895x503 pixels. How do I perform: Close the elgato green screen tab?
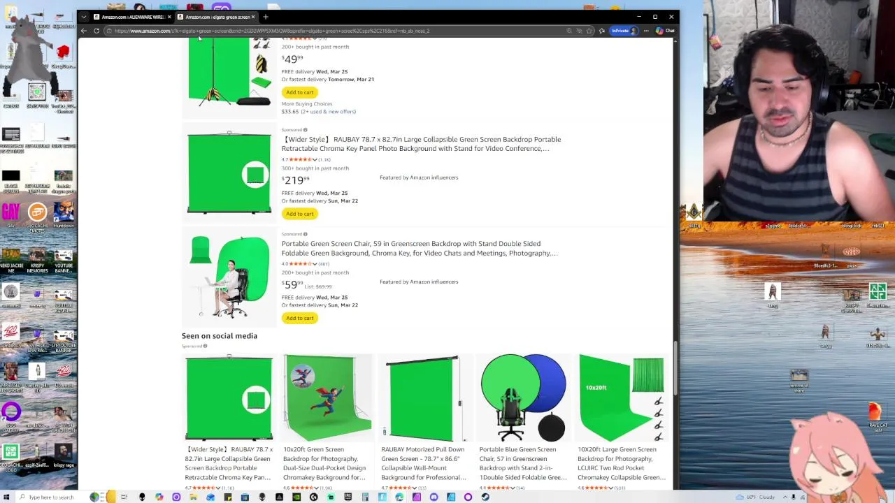[x=253, y=17]
